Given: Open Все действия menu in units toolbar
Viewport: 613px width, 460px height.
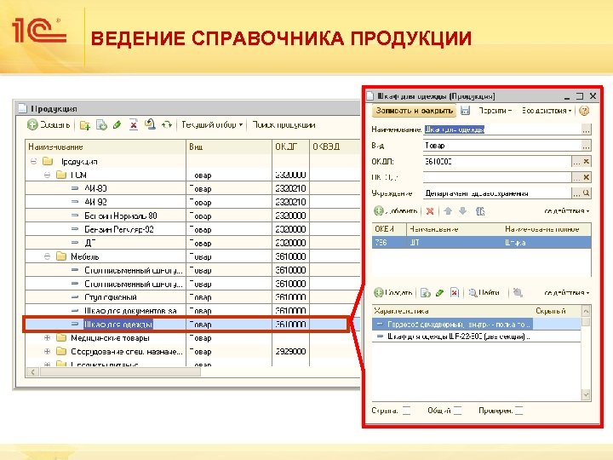Looking at the screenshot, I should click(567, 211).
